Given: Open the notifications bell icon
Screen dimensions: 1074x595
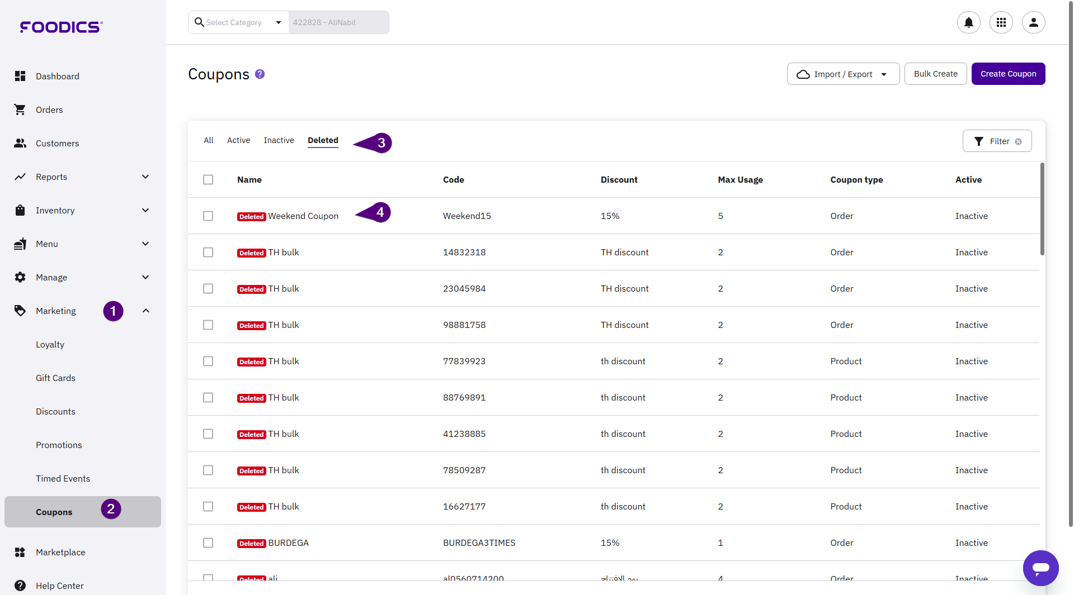Looking at the screenshot, I should coord(968,22).
